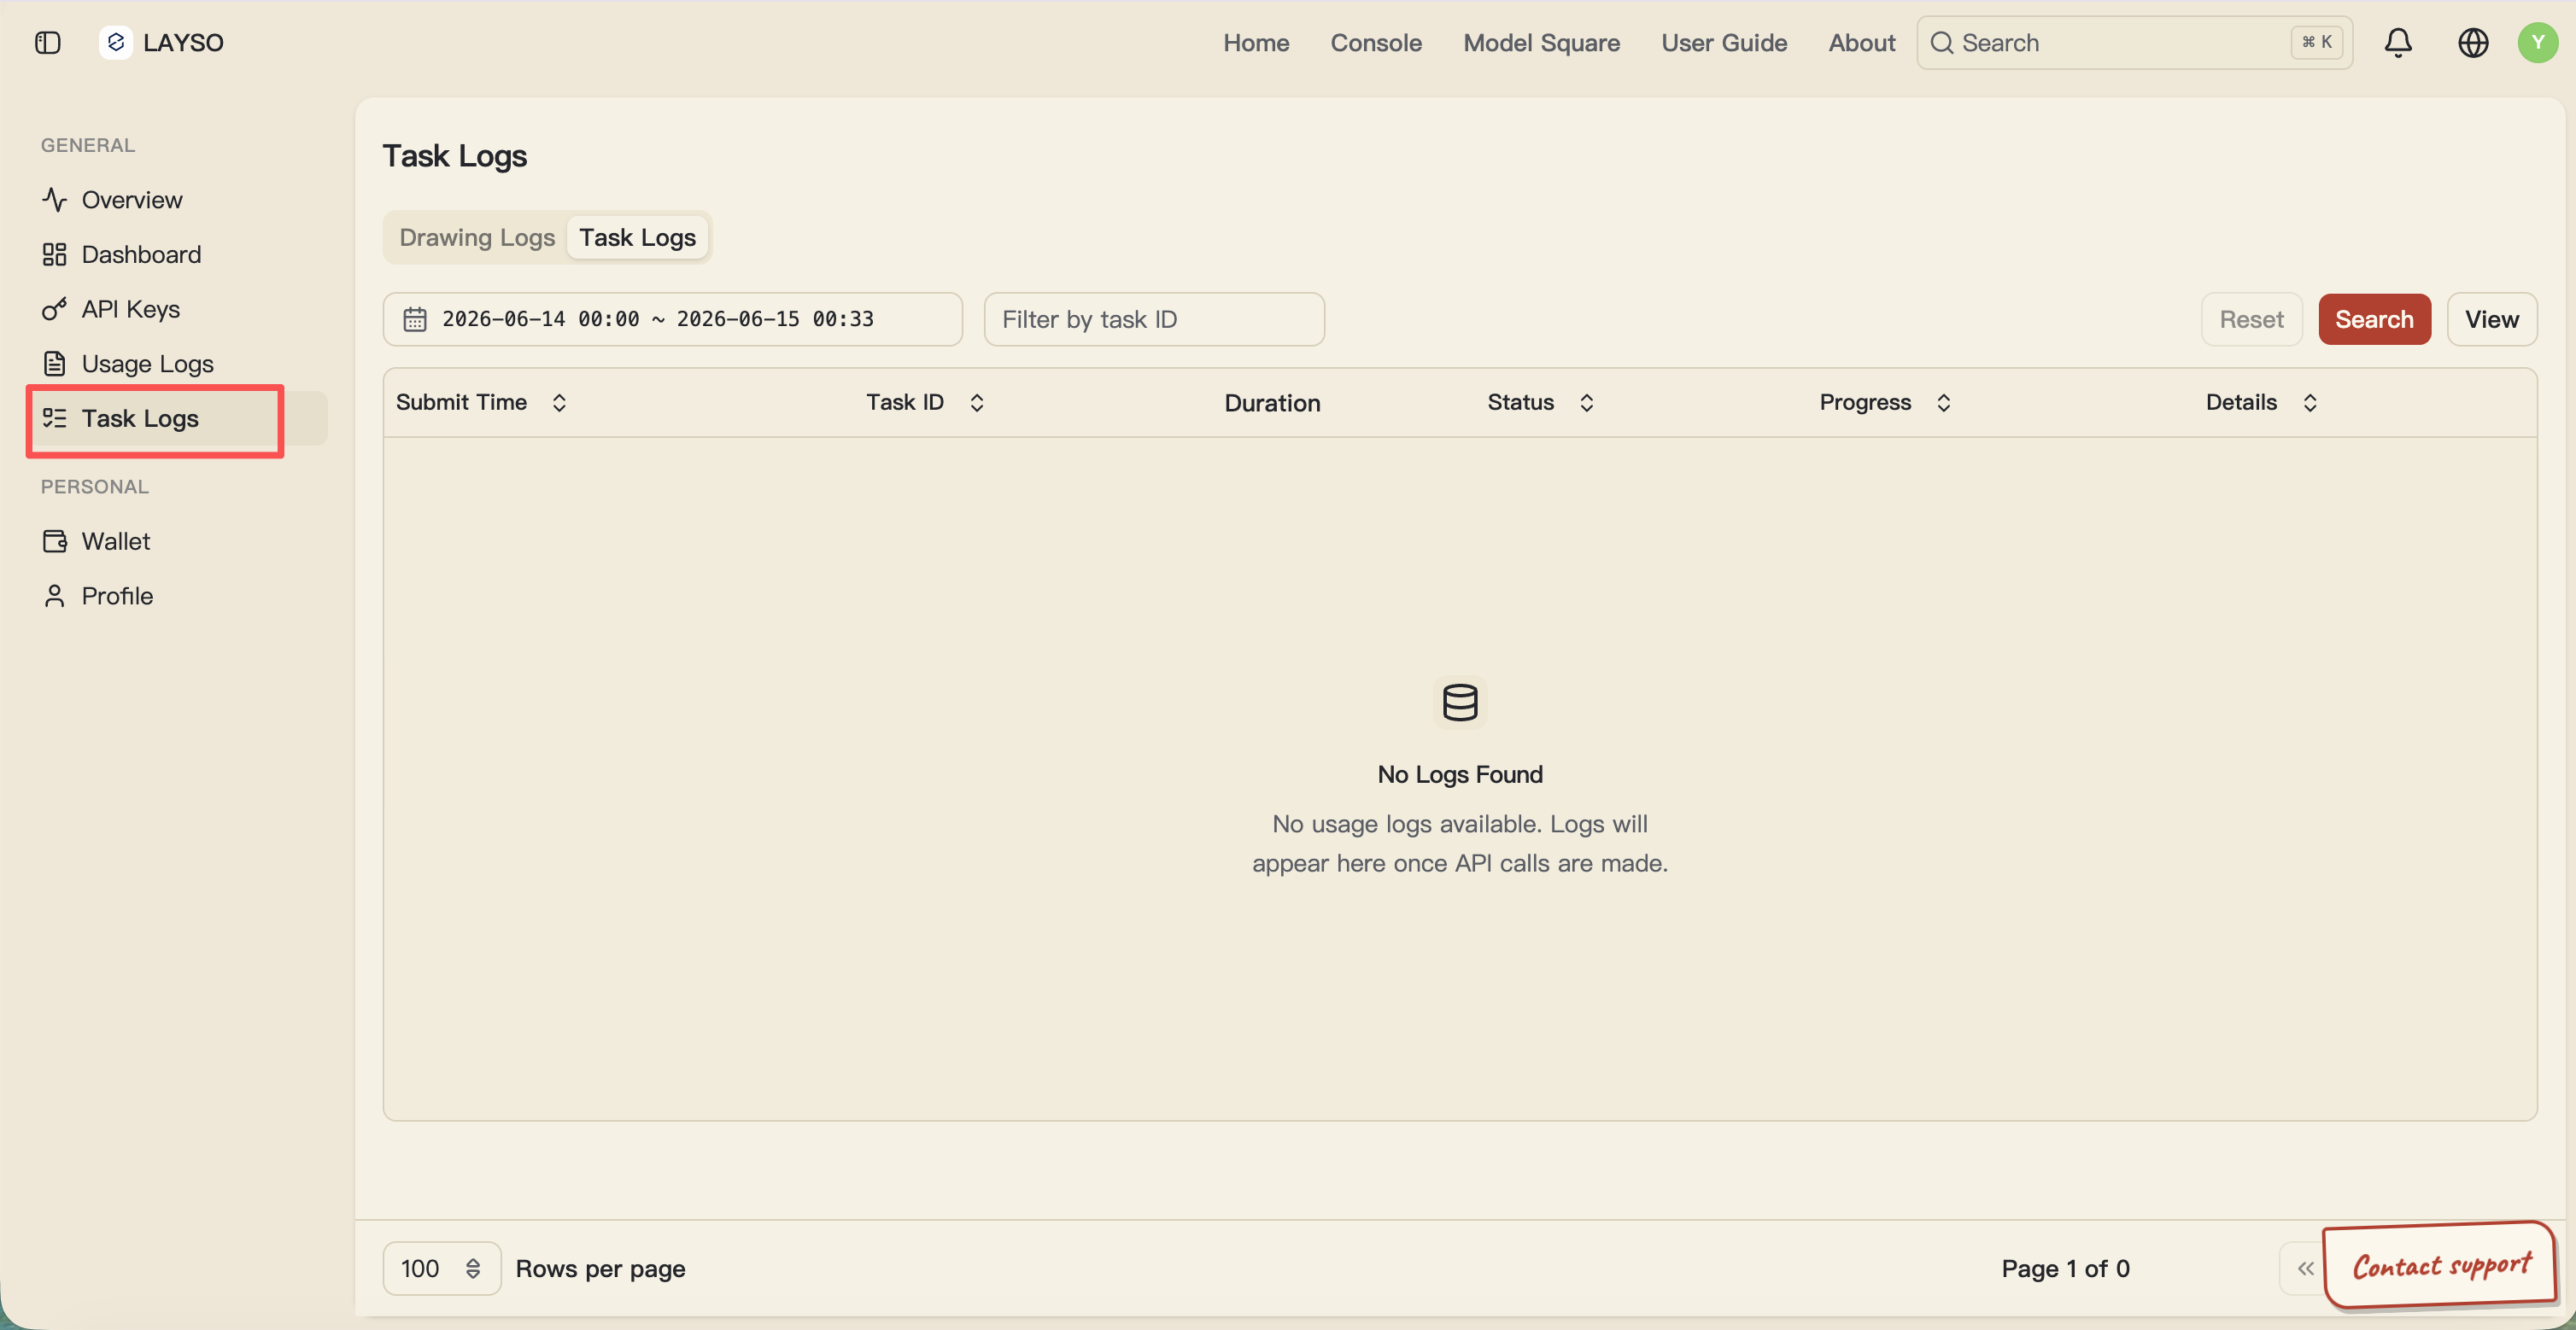Open the date range picker field

pos(672,318)
